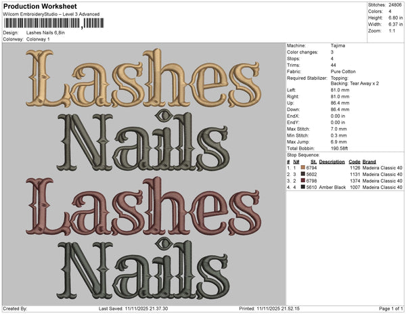Click the rose-colored 'Lashes' embroidery
Image resolution: width=406 pixels, height=314 pixels.
[143, 206]
